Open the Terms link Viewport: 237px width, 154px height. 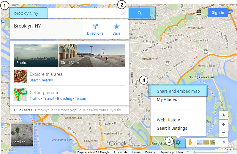click(x=136, y=152)
